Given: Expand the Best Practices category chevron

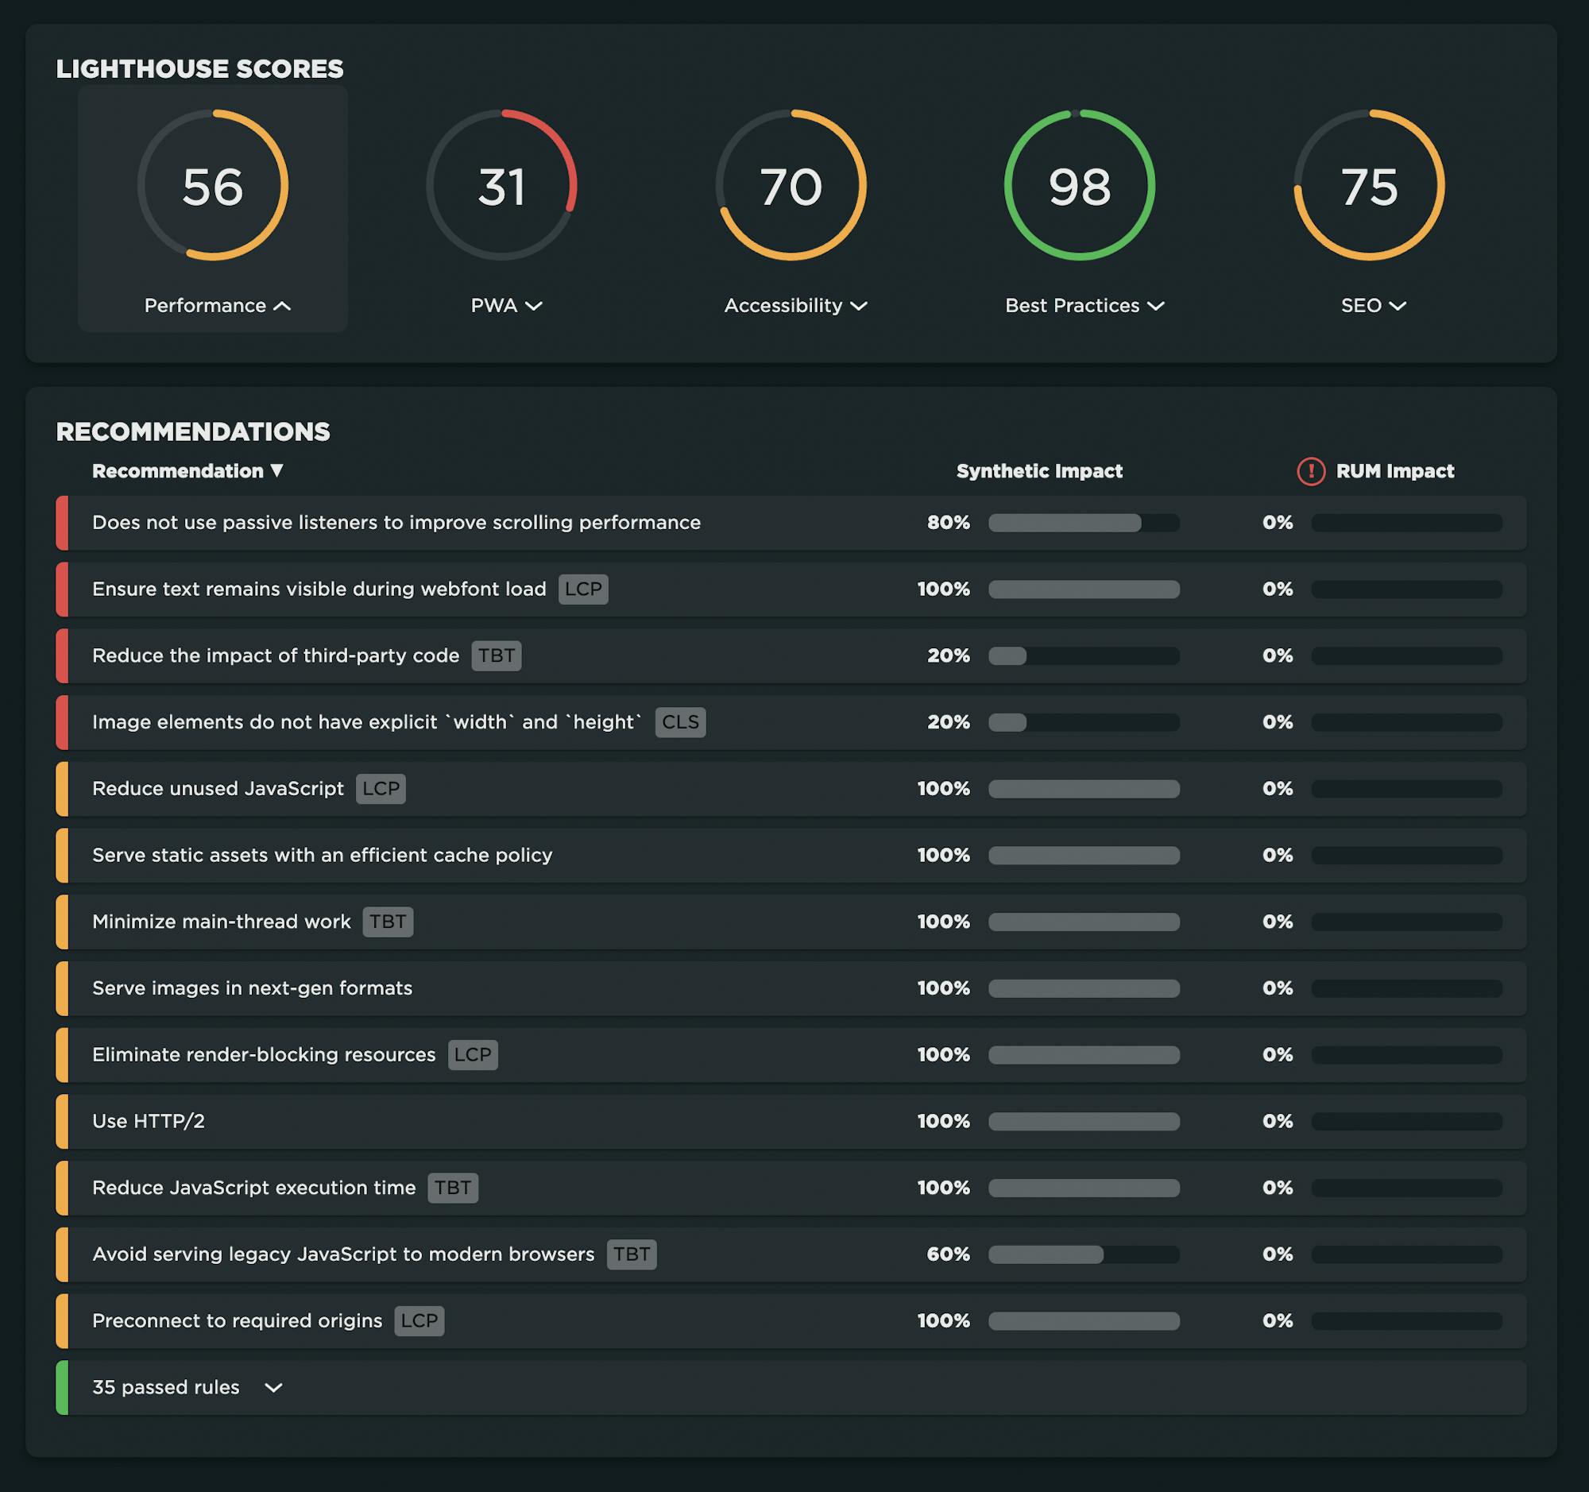Looking at the screenshot, I should click(1155, 306).
